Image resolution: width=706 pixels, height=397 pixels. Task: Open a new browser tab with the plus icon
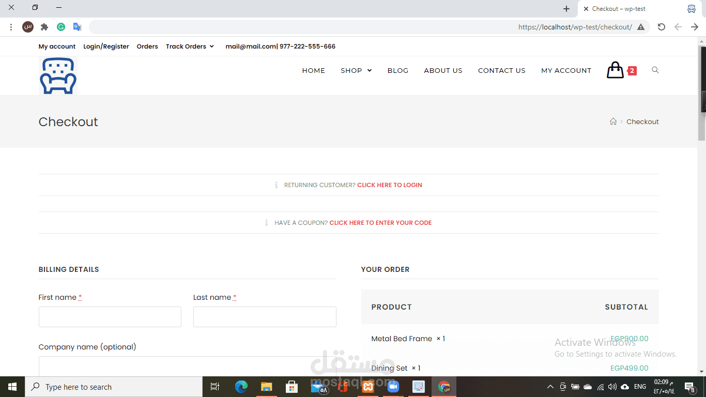coord(566,9)
